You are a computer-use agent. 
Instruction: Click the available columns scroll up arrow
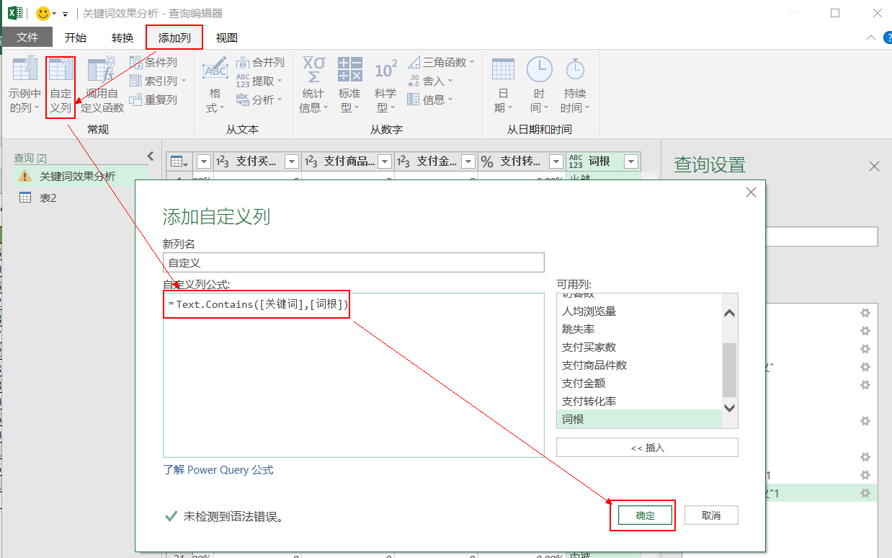pyautogui.click(x=730, y=314)
